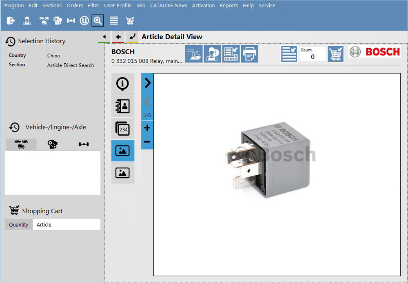Viewport: 408px width, 283px height.
Task: Open the Reports menu
Action: [x=229, y=5]
